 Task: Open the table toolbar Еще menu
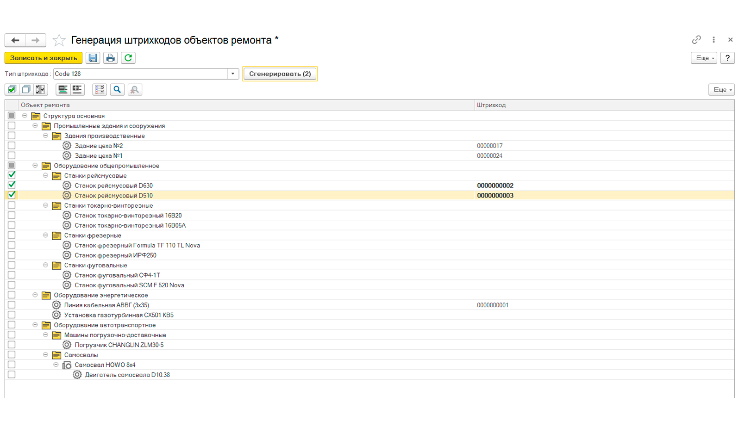(721, 89)
